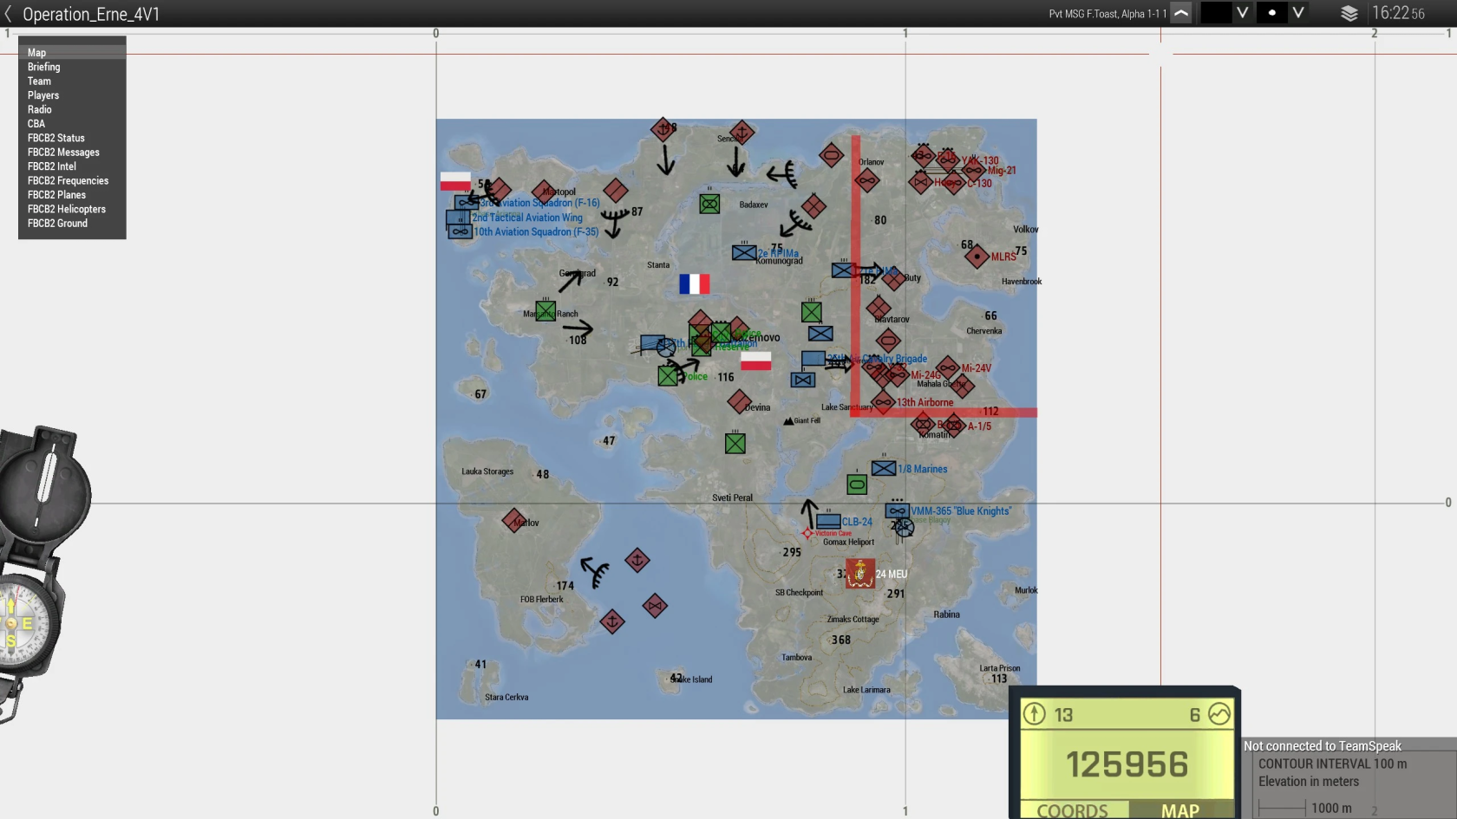Click the north arrow icon on the GPS
The width and height of the screenshot is (1457, 819).
pos(1036,715)
